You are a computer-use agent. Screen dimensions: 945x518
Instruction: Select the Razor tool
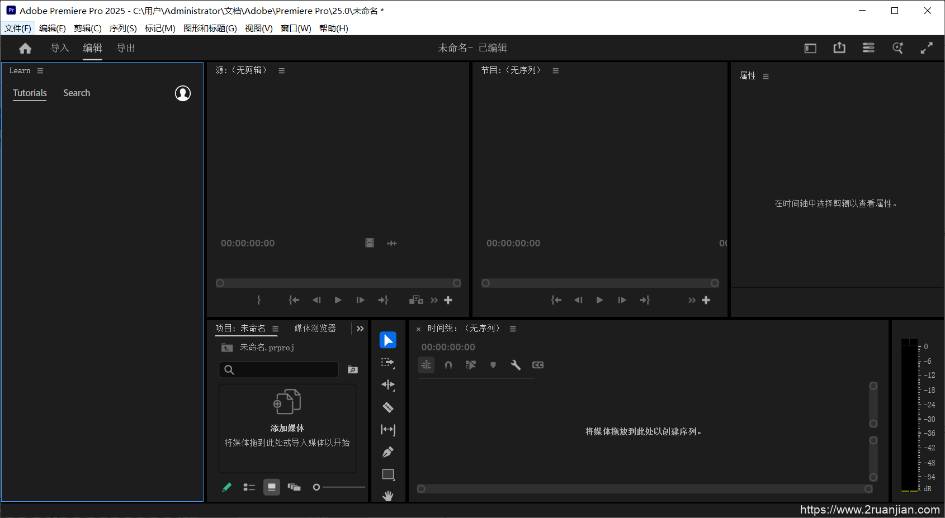tap(388, 407)
